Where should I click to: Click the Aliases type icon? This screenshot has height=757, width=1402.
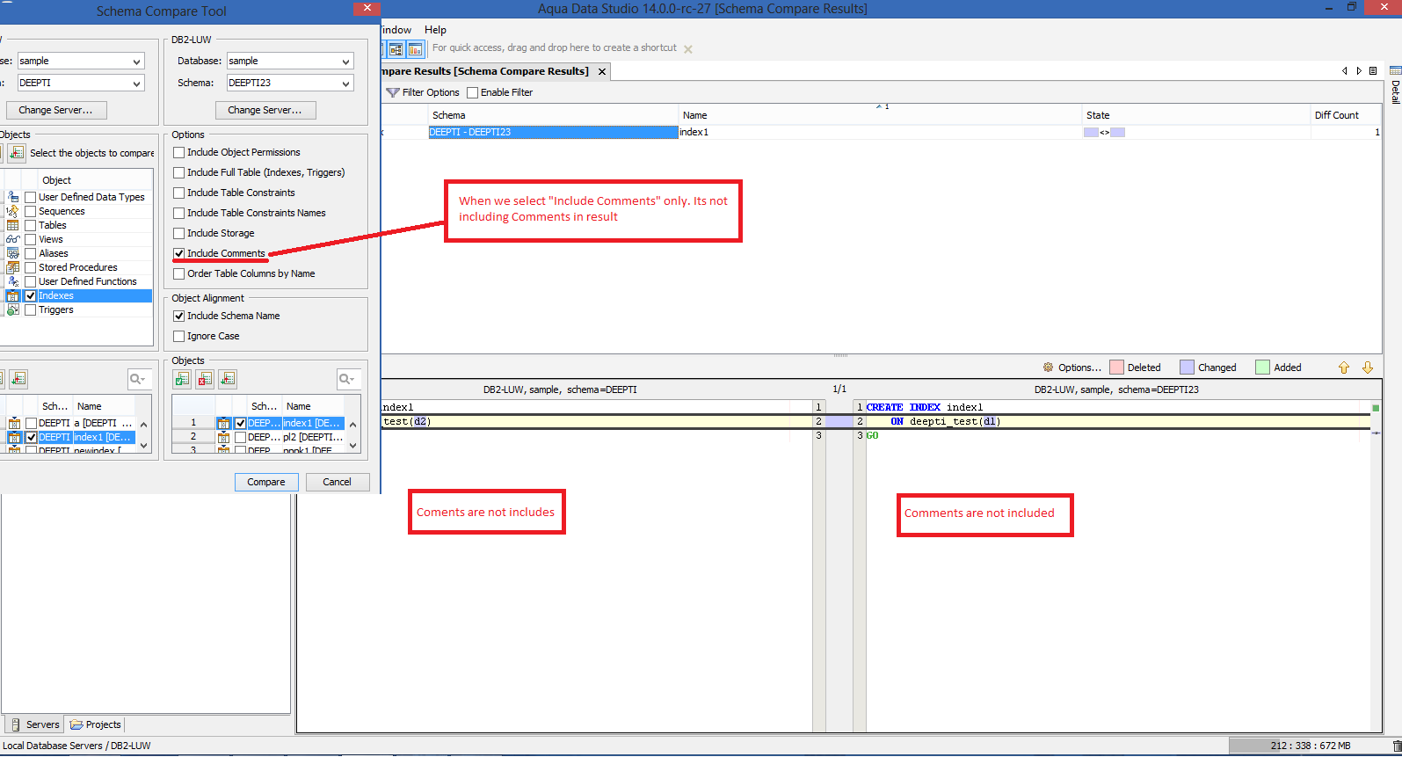(x=13, y=253)
